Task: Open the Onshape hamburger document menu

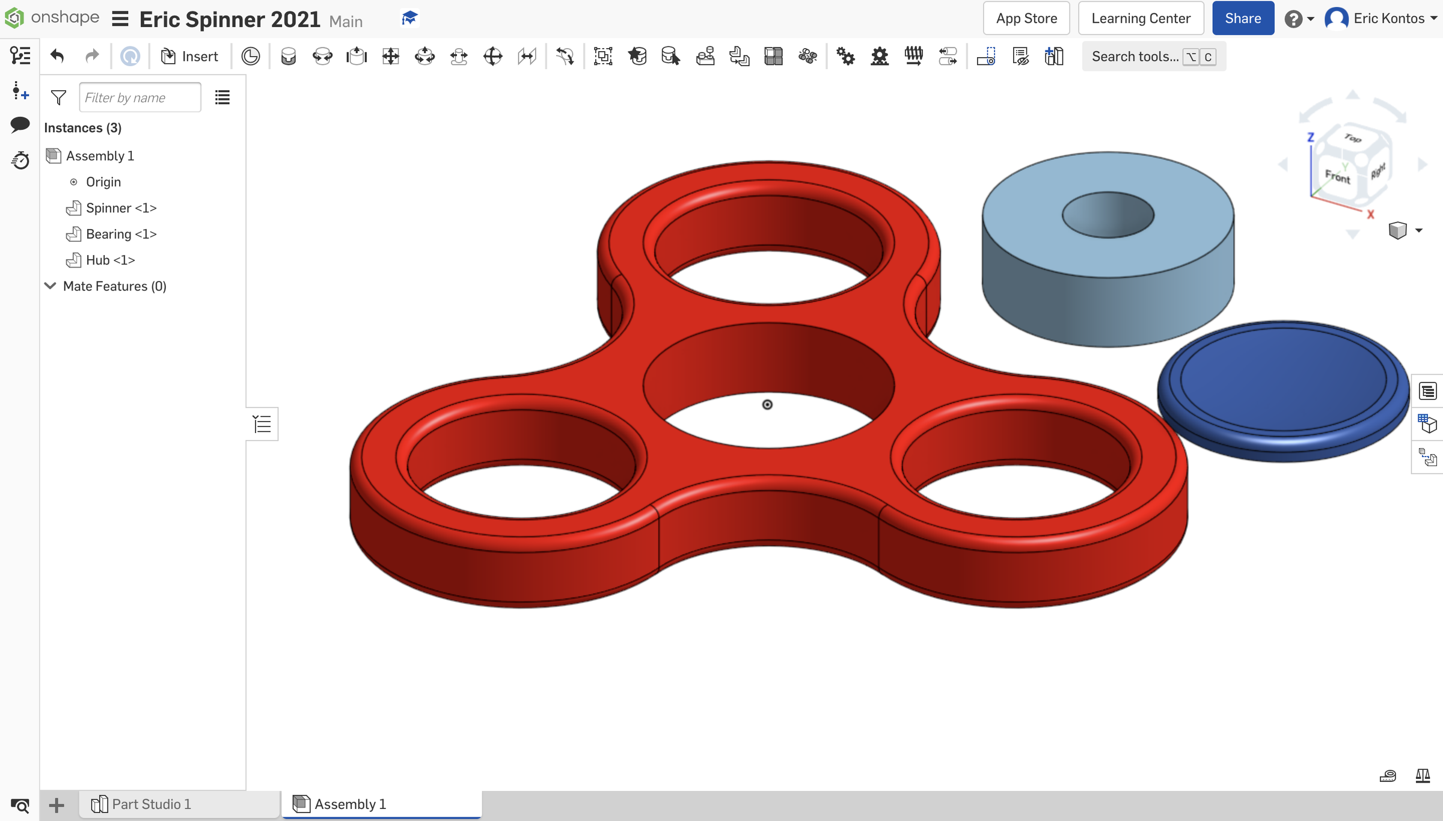Action: tap(120, 19)
